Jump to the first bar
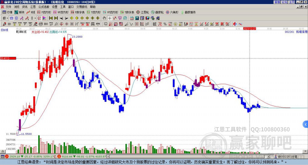Screen dimensions: 308x165 click(51, 18)
